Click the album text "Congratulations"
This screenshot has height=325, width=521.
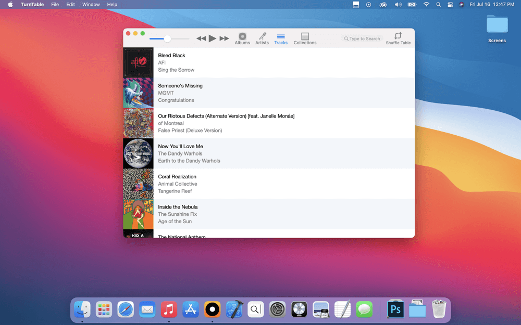pos(176,100)
